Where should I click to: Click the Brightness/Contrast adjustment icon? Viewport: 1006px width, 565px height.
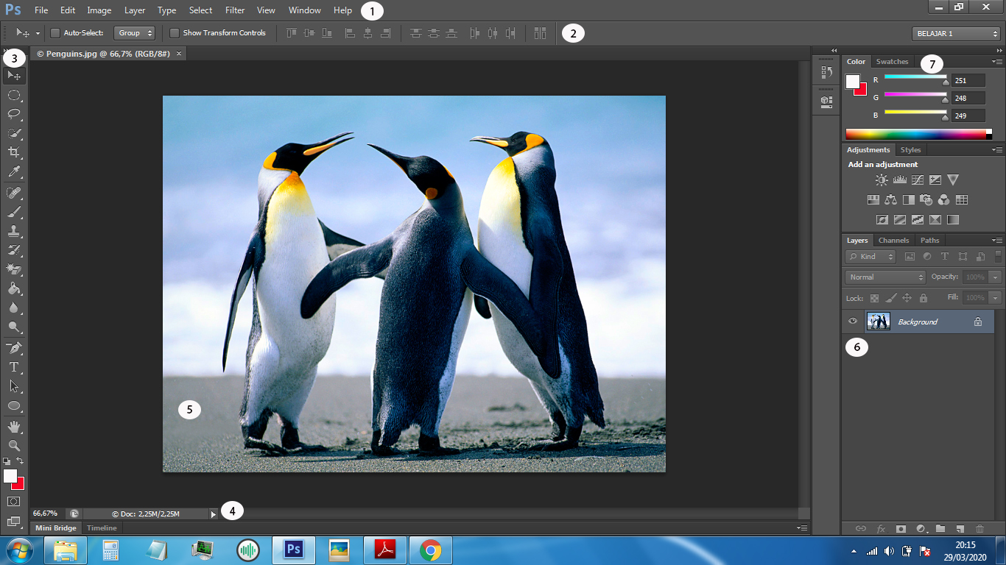click(882, 180)
